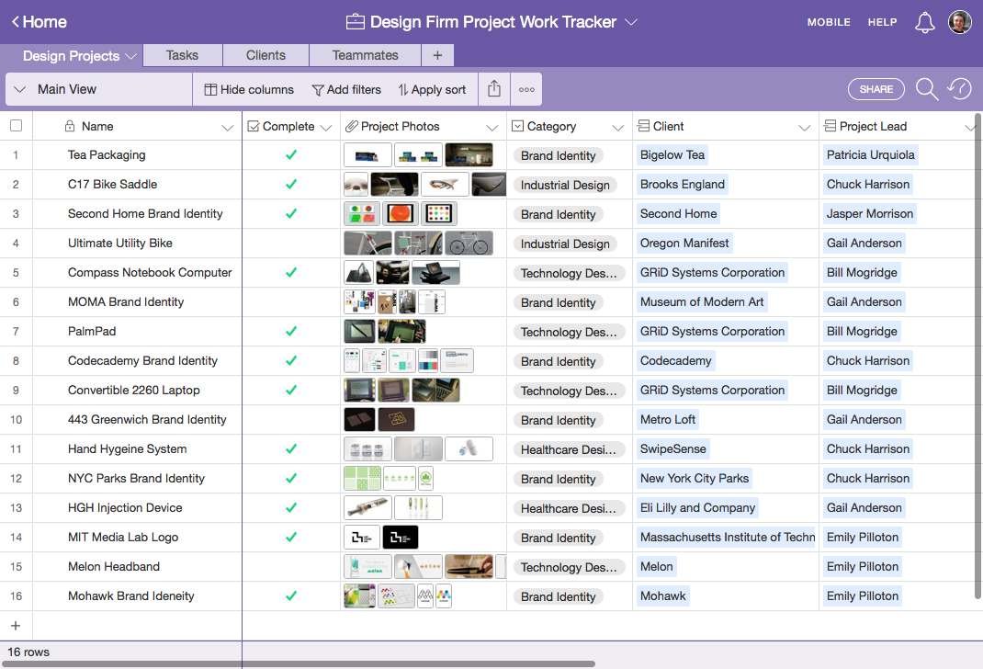Open Category column dropdown arrow

pos(618,128)
